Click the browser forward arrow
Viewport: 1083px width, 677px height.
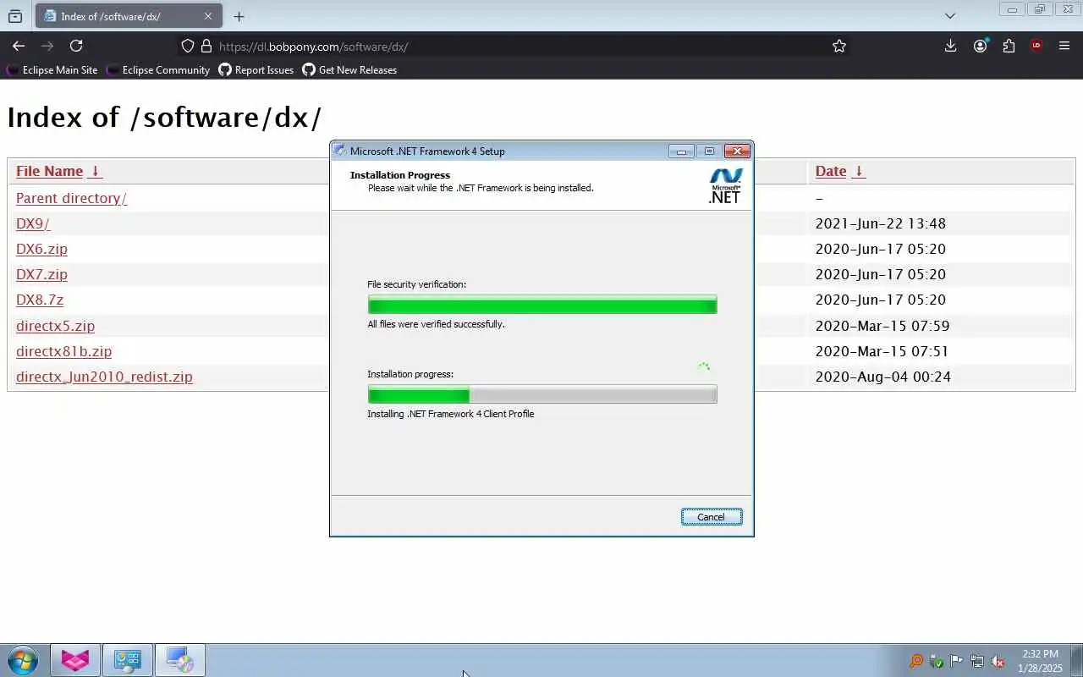tap(47, 46)
